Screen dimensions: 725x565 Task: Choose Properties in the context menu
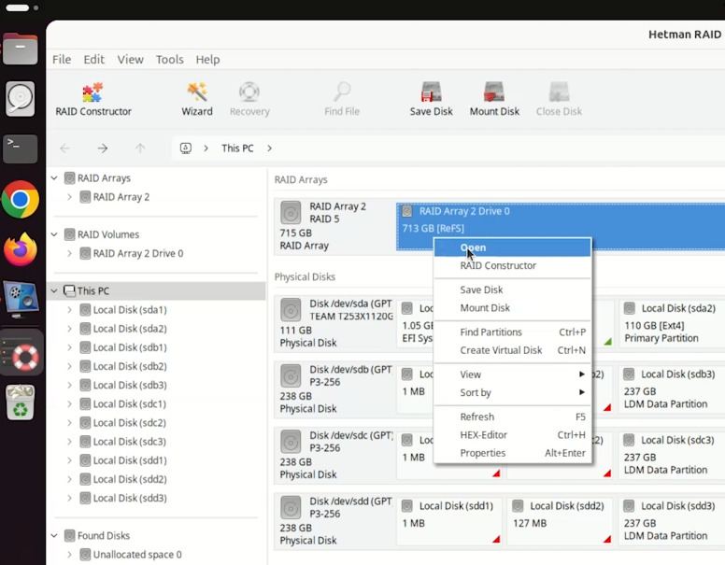pyautogui.click(x=512, y=453)
